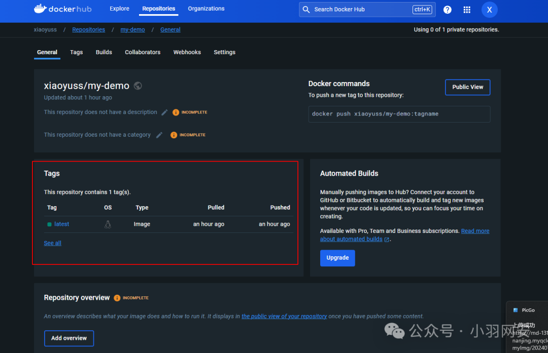Viewport: 548px width, 353px height.
Task: Click the See all tags link
Action: click(x=52, y=243)
